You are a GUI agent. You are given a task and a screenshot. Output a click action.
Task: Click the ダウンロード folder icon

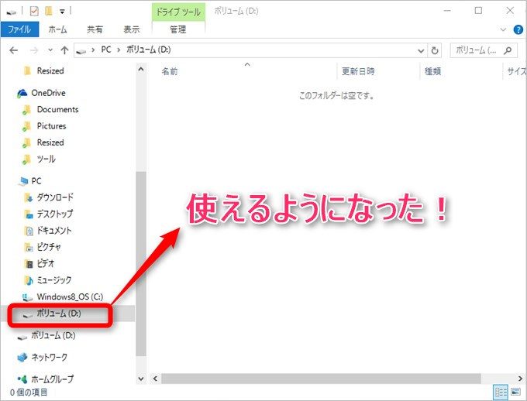(x=29, y=197)
